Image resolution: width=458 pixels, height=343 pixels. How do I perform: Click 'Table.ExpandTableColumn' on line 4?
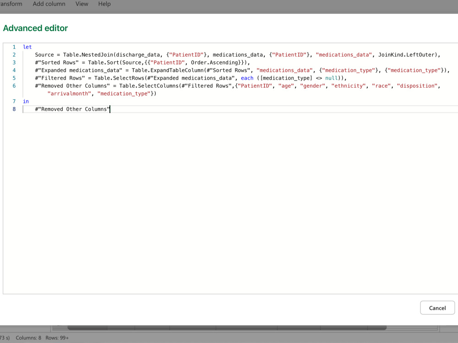(167, 70)
